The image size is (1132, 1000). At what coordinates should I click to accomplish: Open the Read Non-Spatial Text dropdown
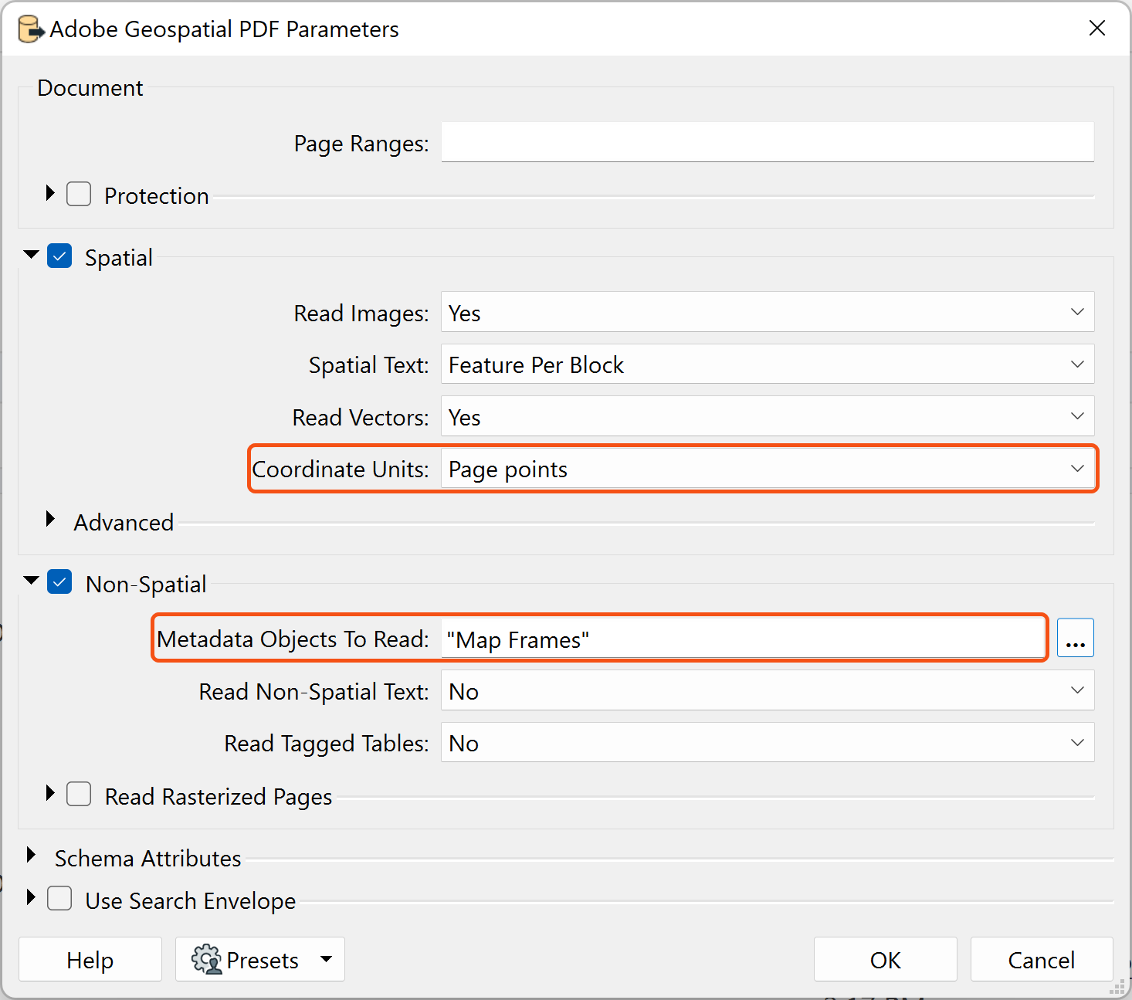[x=768, y=690]
